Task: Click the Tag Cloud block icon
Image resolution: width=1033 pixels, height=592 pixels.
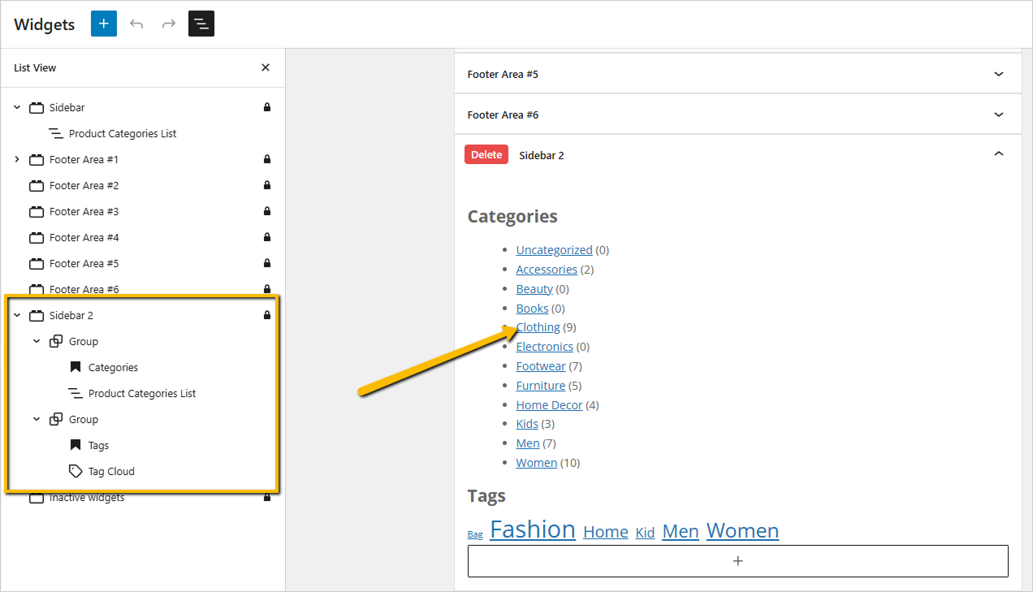Action: click(75, 471)
